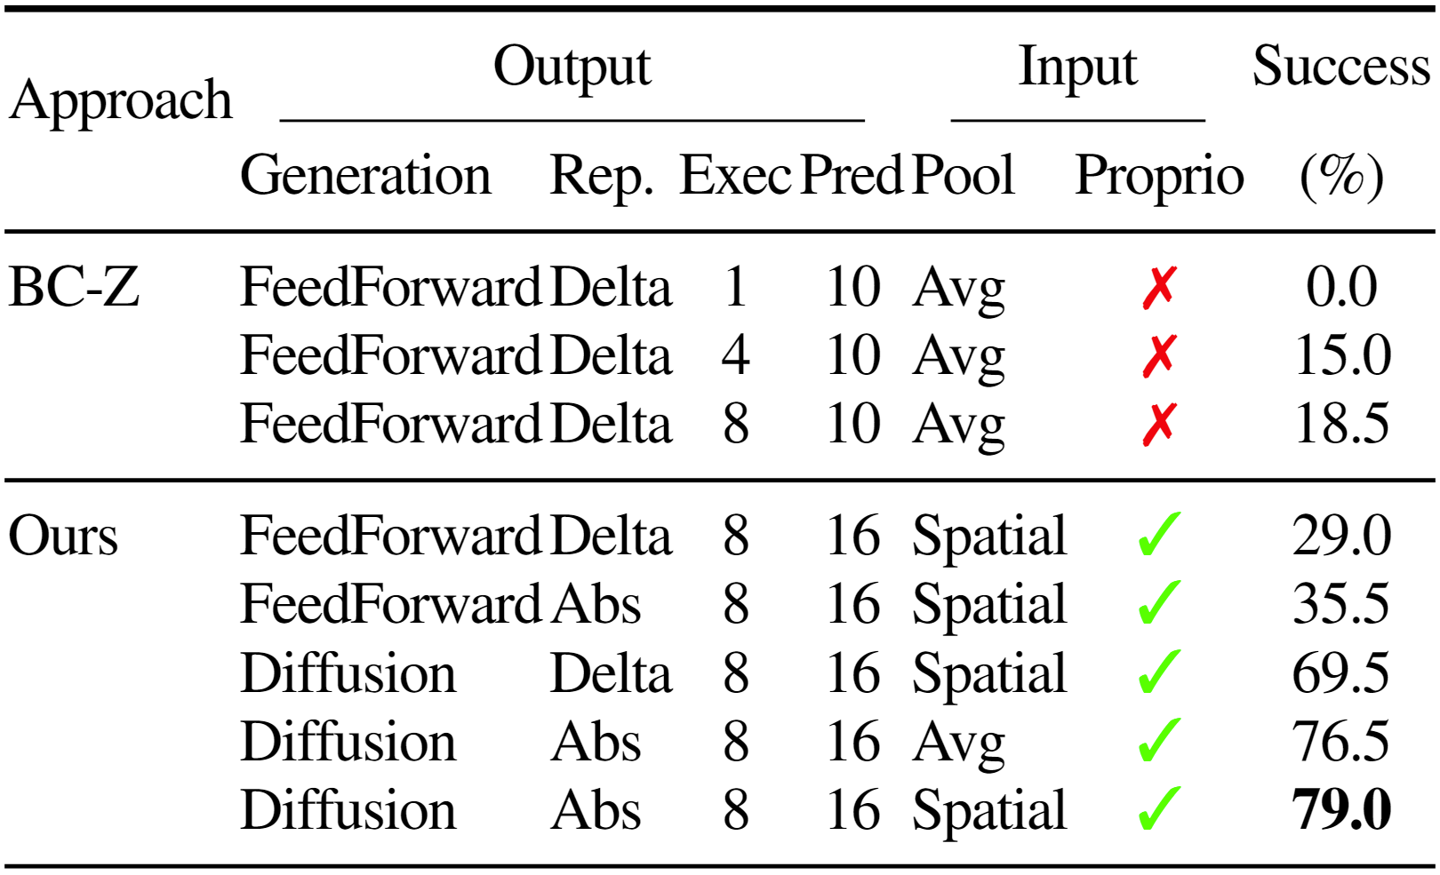Screen dimensions: 1440x875
Task: Click the red cross in first BC-Z row
Action: tap(1160, 288)
